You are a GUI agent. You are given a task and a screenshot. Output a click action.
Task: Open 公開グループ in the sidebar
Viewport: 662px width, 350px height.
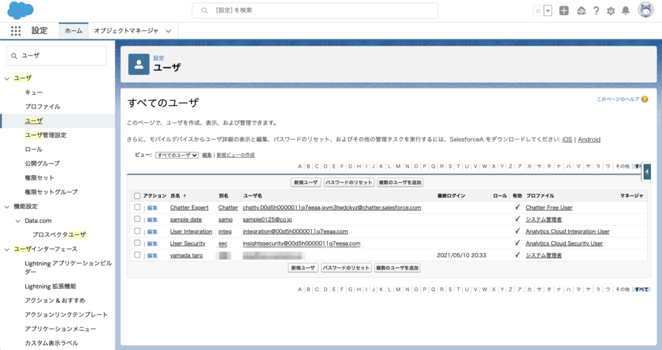tap(42, 163)
